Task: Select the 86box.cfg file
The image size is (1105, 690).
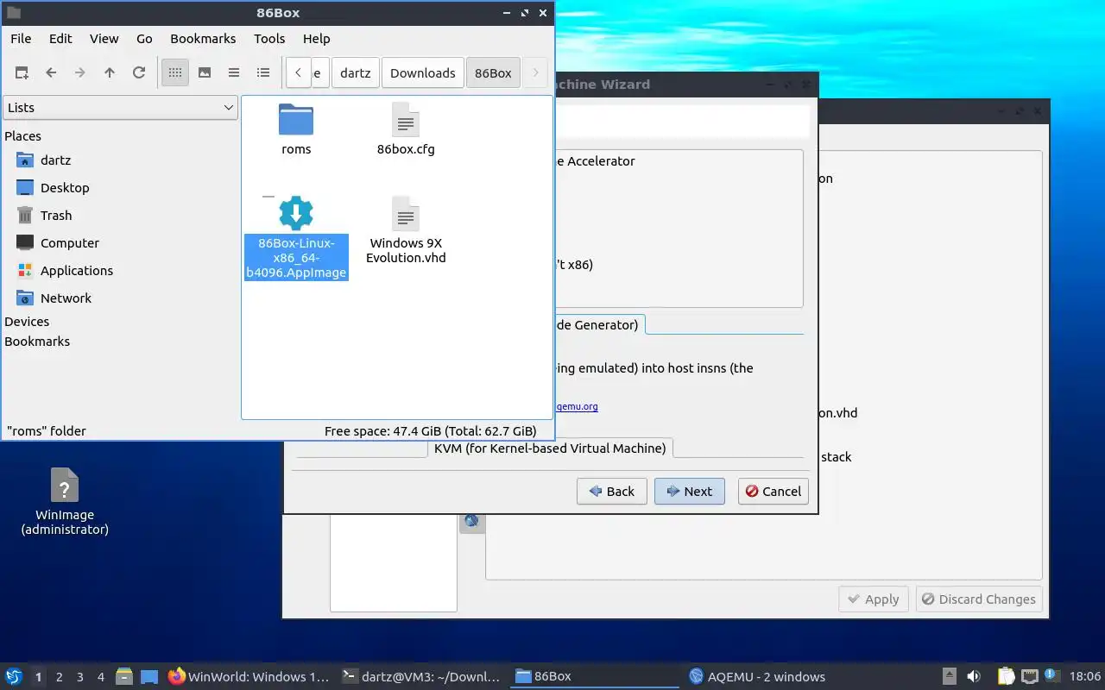Action: tap(406, 129)
